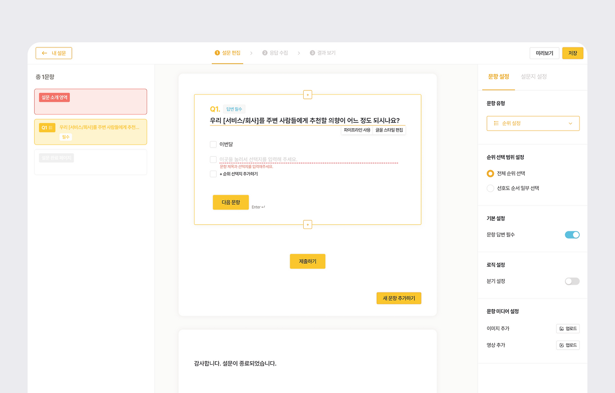The height and width of the screenshot is (393, 615).
Task: Click the empty option placeholder input
Action: (308, 159)
